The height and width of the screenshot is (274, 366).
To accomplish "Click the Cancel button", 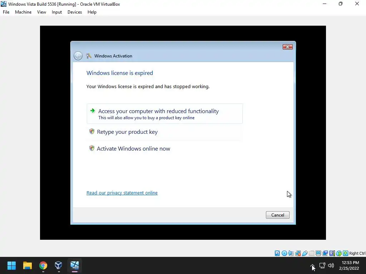I will click(277, 215).
